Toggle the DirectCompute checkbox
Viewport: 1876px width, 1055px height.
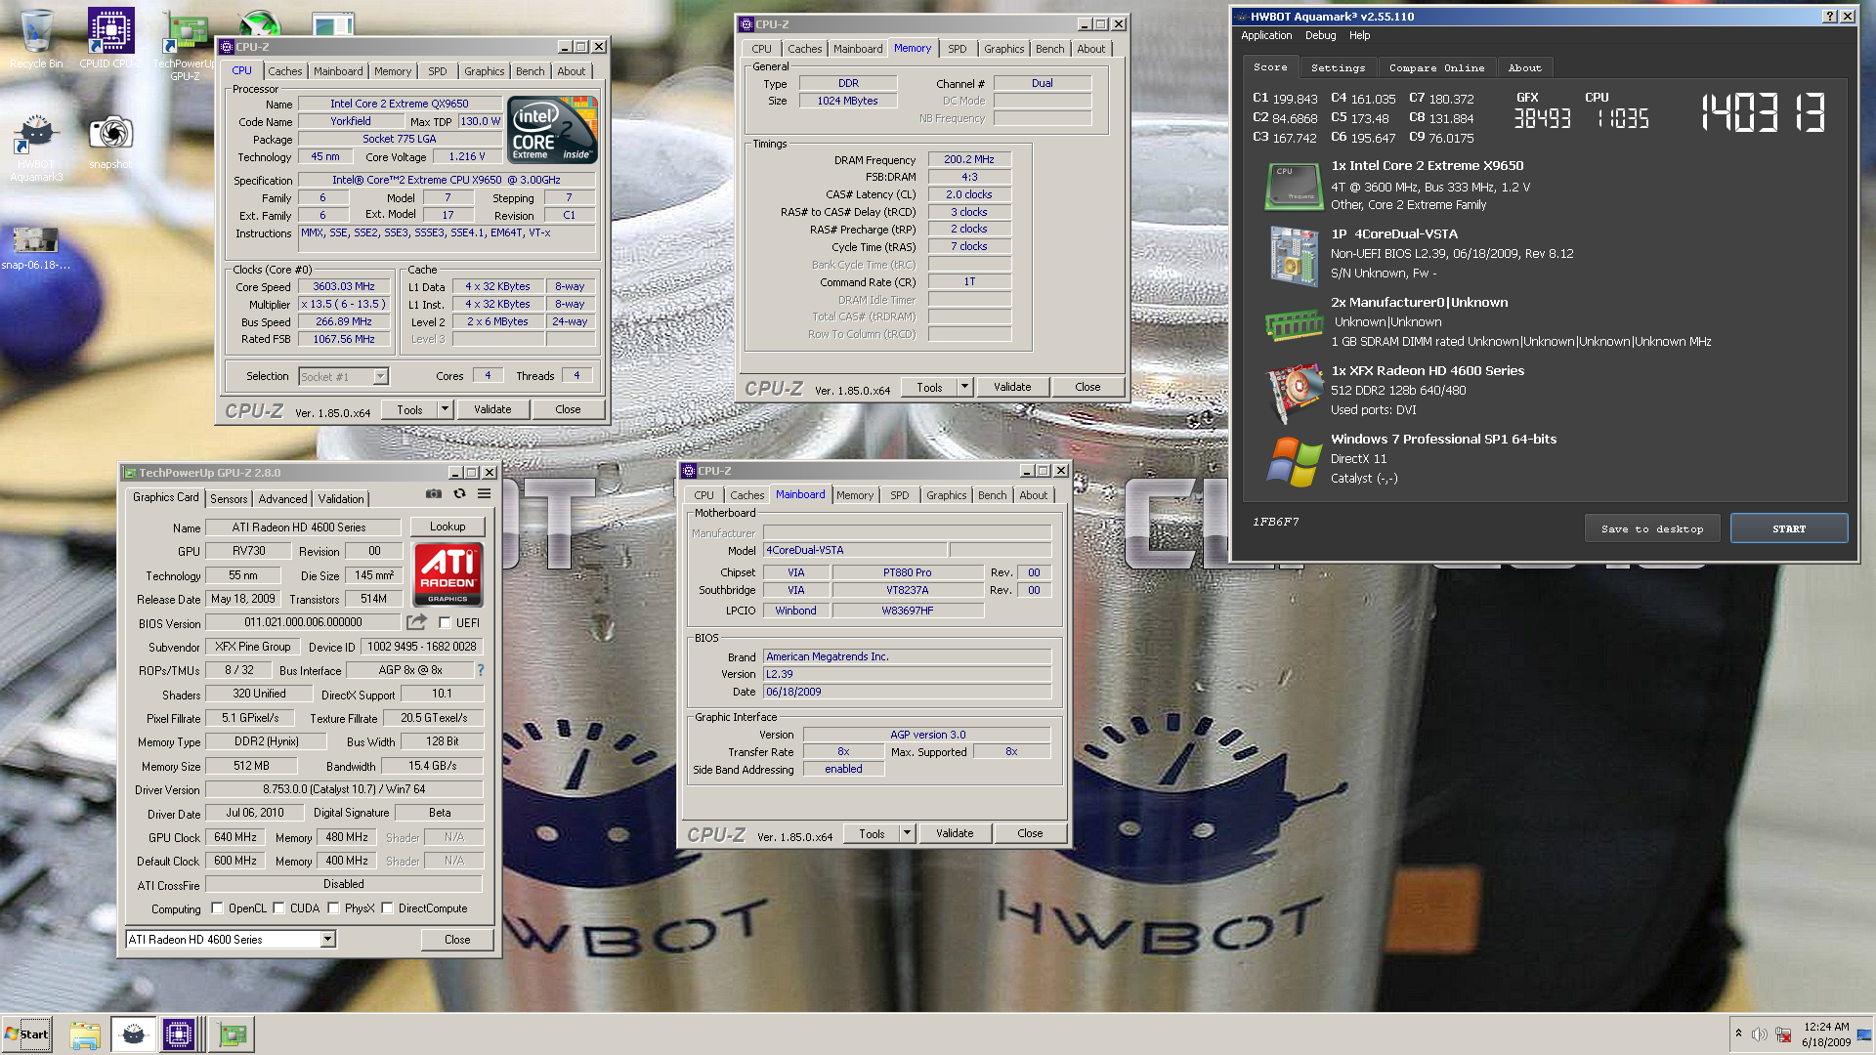click(x=387, y=907)
